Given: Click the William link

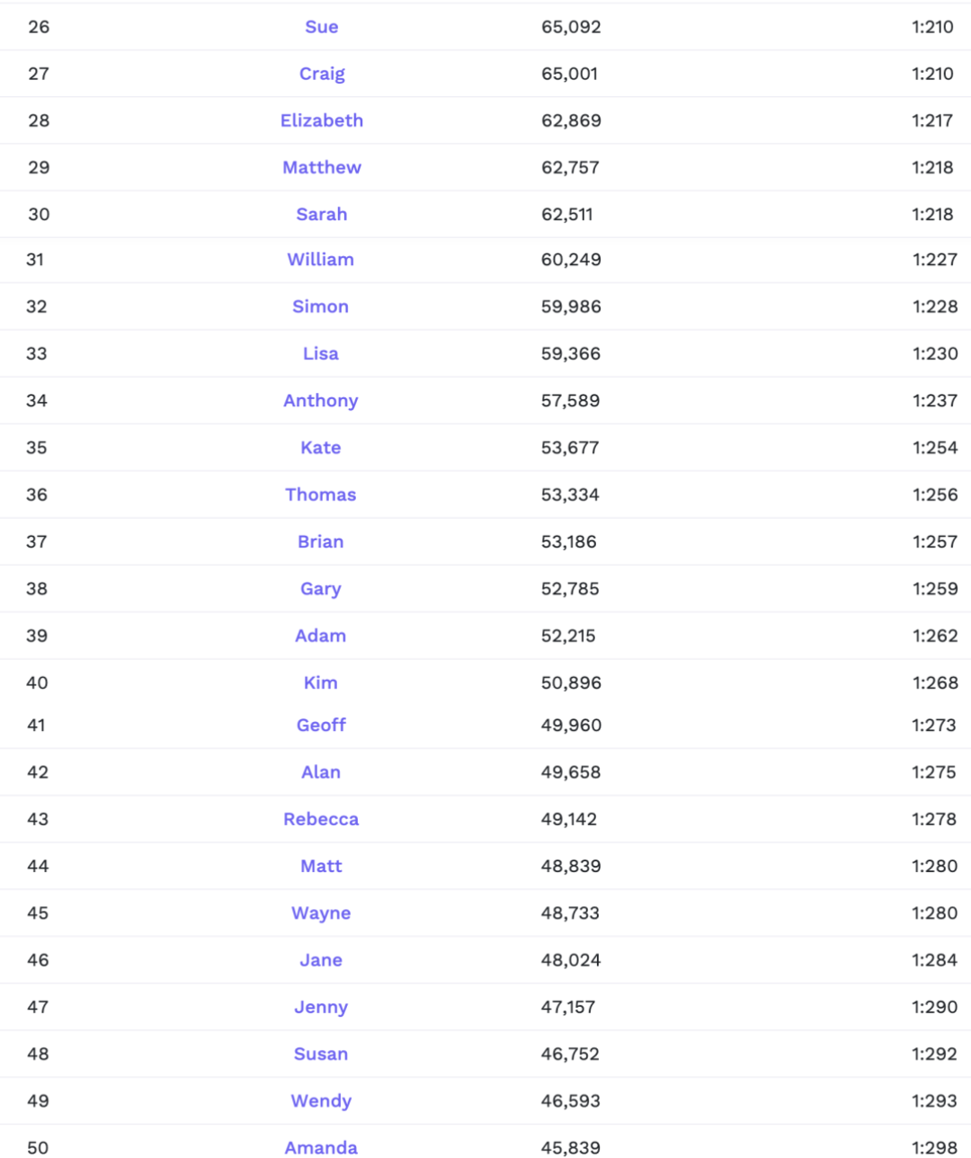Looking at the screenshot, I should click(320, 260).
